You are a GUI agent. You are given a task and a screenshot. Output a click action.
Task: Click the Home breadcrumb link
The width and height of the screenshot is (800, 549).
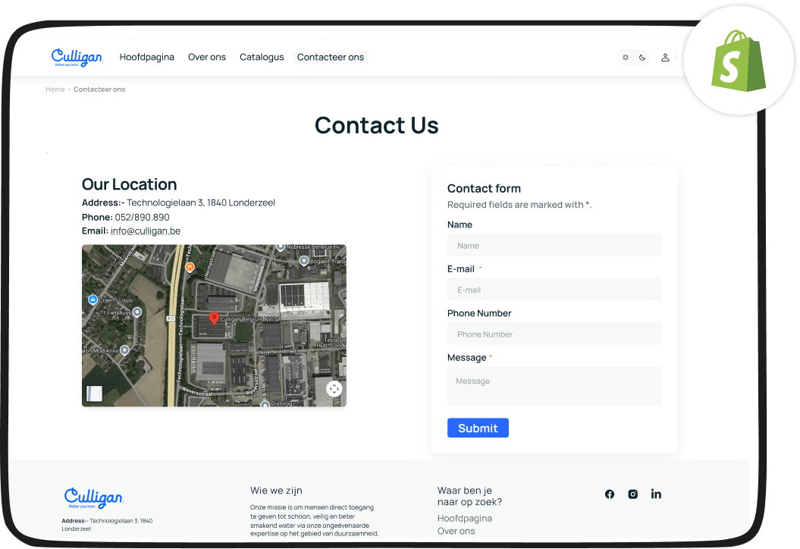coord(55,89)
